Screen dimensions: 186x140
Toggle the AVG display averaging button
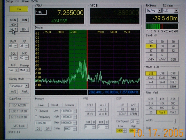pyautogui.click(x=13, y=92)
